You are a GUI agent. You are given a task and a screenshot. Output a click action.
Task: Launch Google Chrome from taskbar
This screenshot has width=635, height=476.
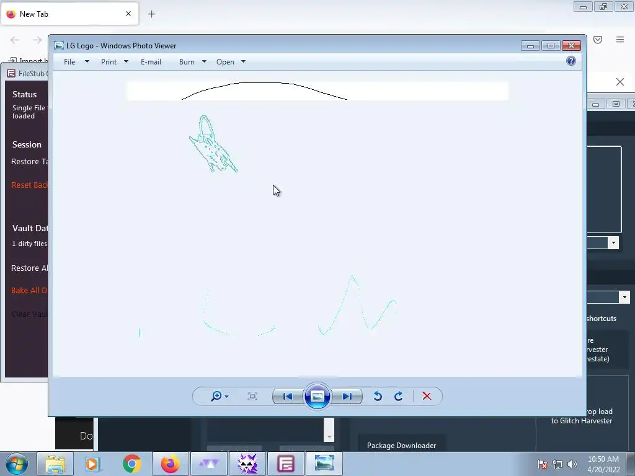[x=131, y=464]
